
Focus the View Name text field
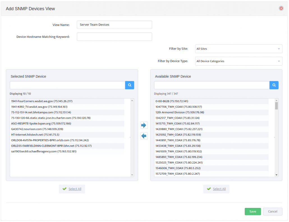[x=114, y=25]
